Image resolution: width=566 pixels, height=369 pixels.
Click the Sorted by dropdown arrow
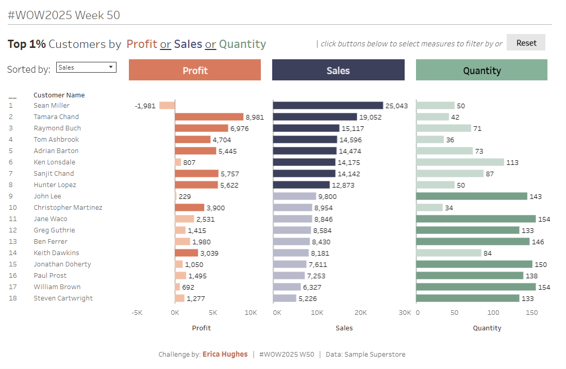point(110,67)
